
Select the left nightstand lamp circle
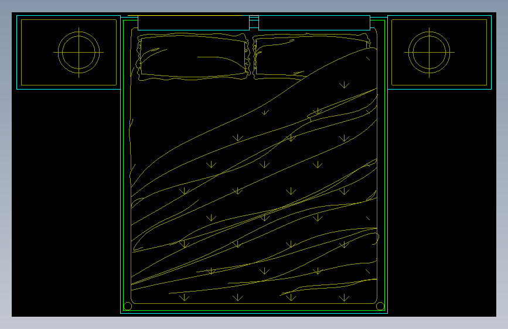[x=79, y=52]
